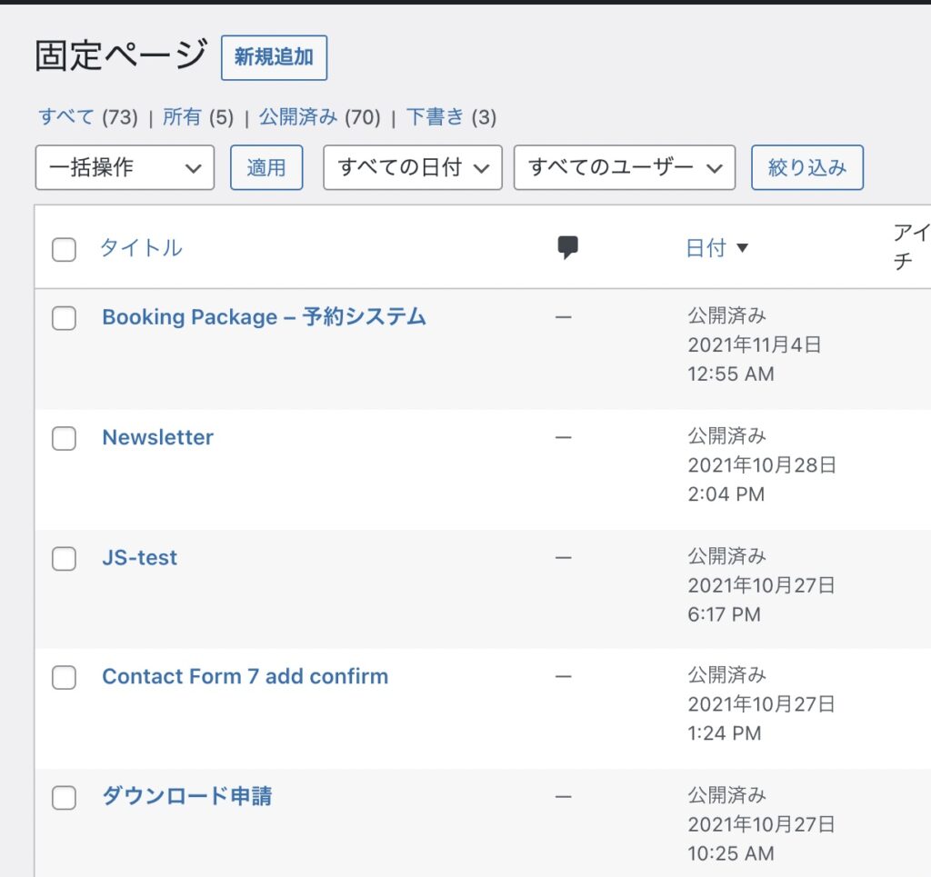The image size is (931, 877).
Task: Open the すべてのユーザー user filter dropdown
Action: [624, 167]
